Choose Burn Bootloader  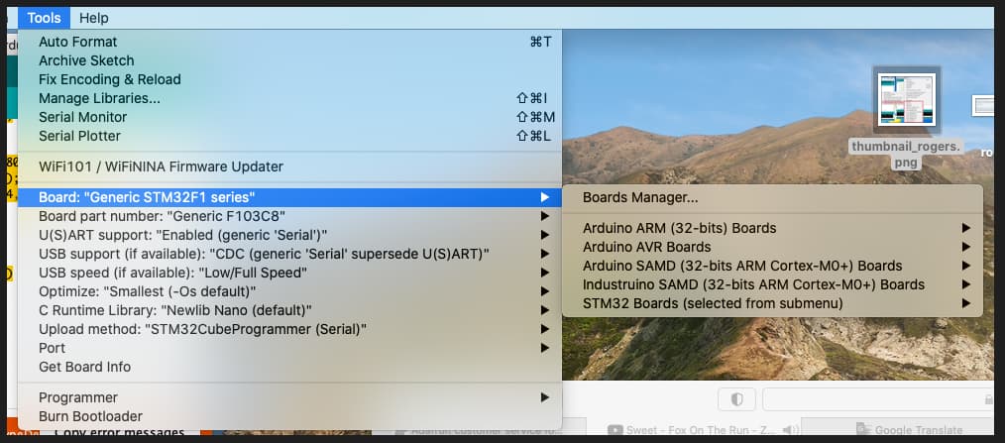point(289,416)
